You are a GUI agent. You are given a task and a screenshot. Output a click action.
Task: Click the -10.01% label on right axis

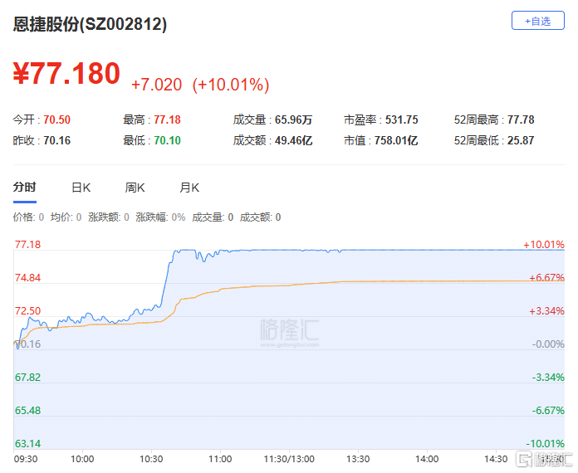[544, 443]
